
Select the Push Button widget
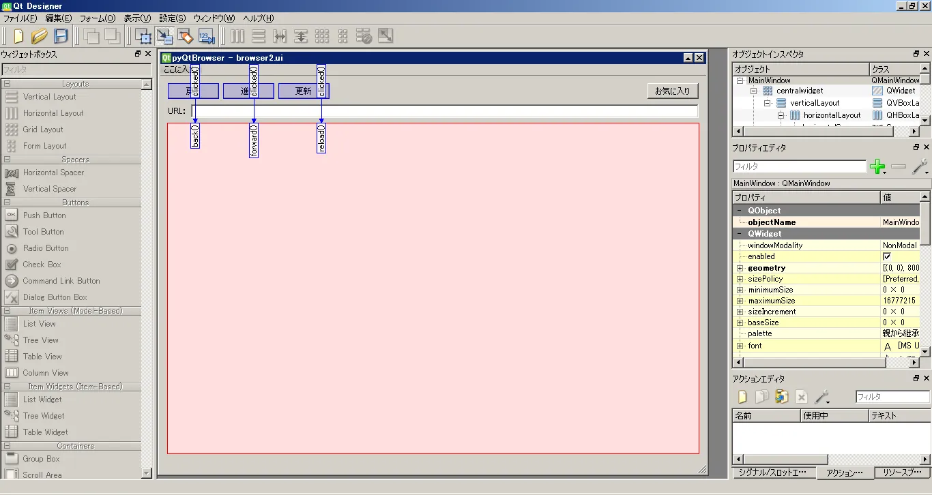point(44,215)
